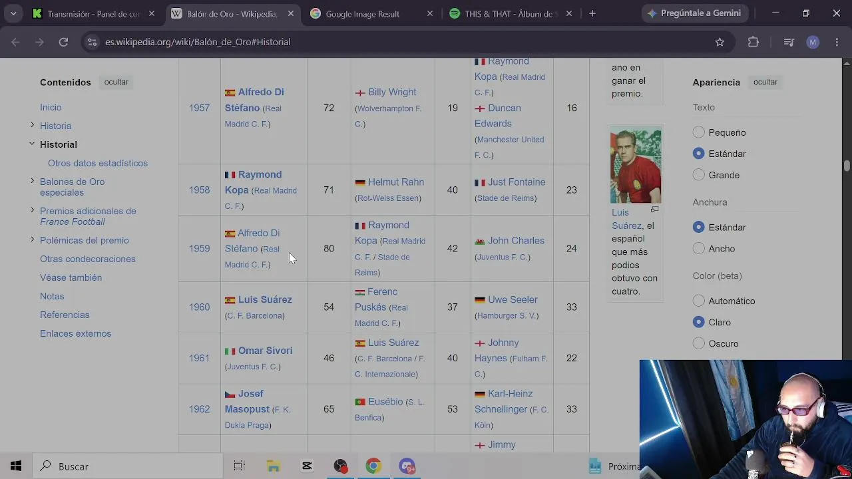The image size is (852, 479).
Task: Jump to Enlaces externos section
Action: (x=75, y=333)
